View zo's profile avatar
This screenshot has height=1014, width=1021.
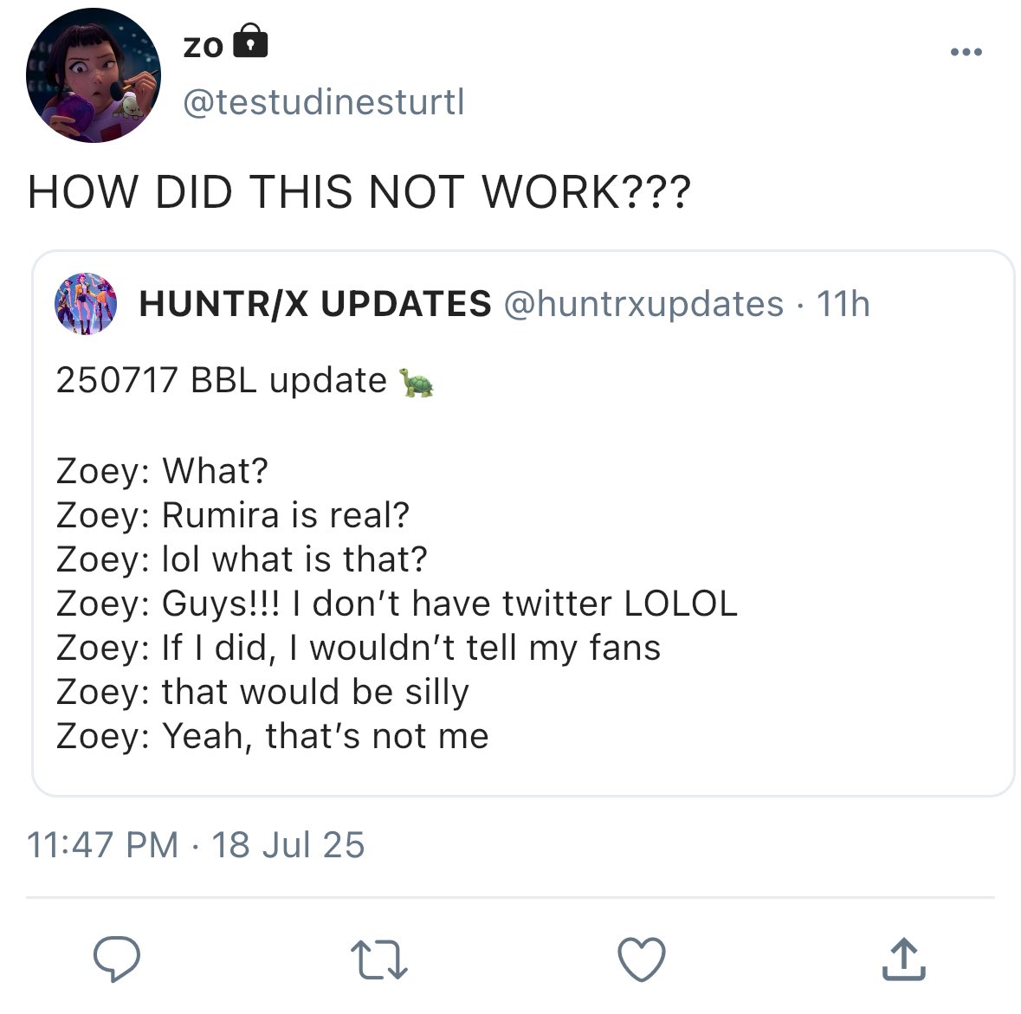(94, 74)
